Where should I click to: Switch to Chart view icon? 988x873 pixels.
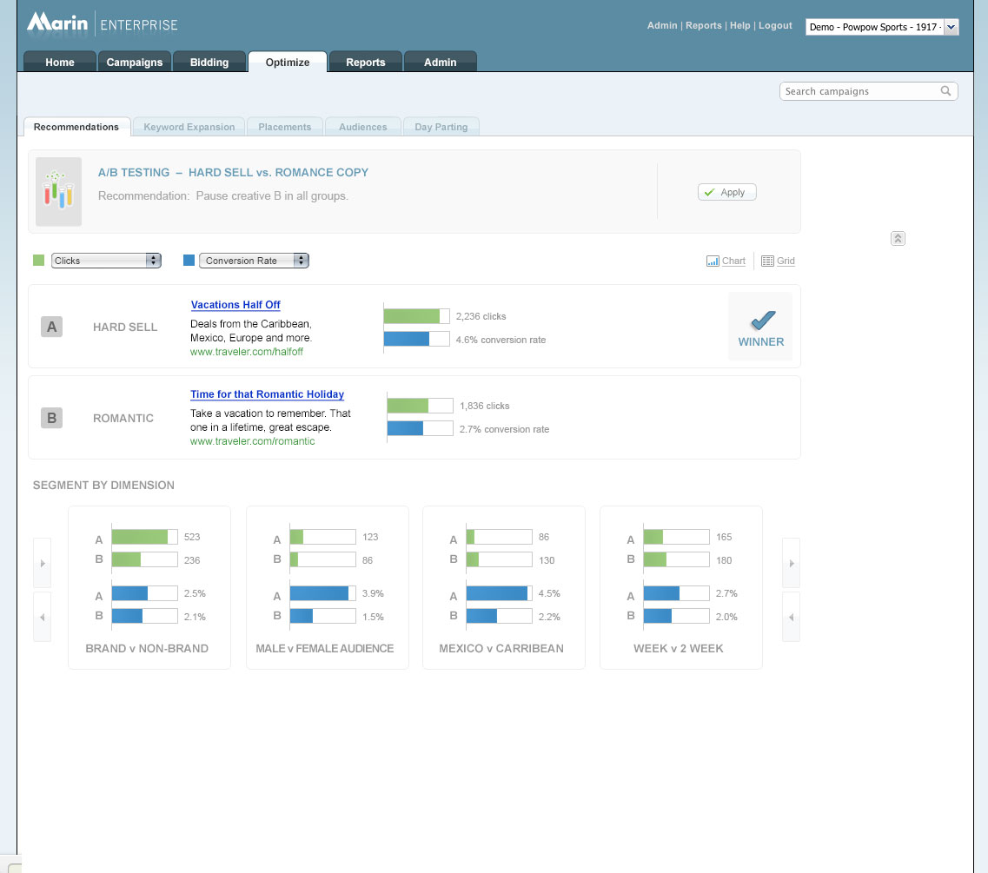pos(713,261)
